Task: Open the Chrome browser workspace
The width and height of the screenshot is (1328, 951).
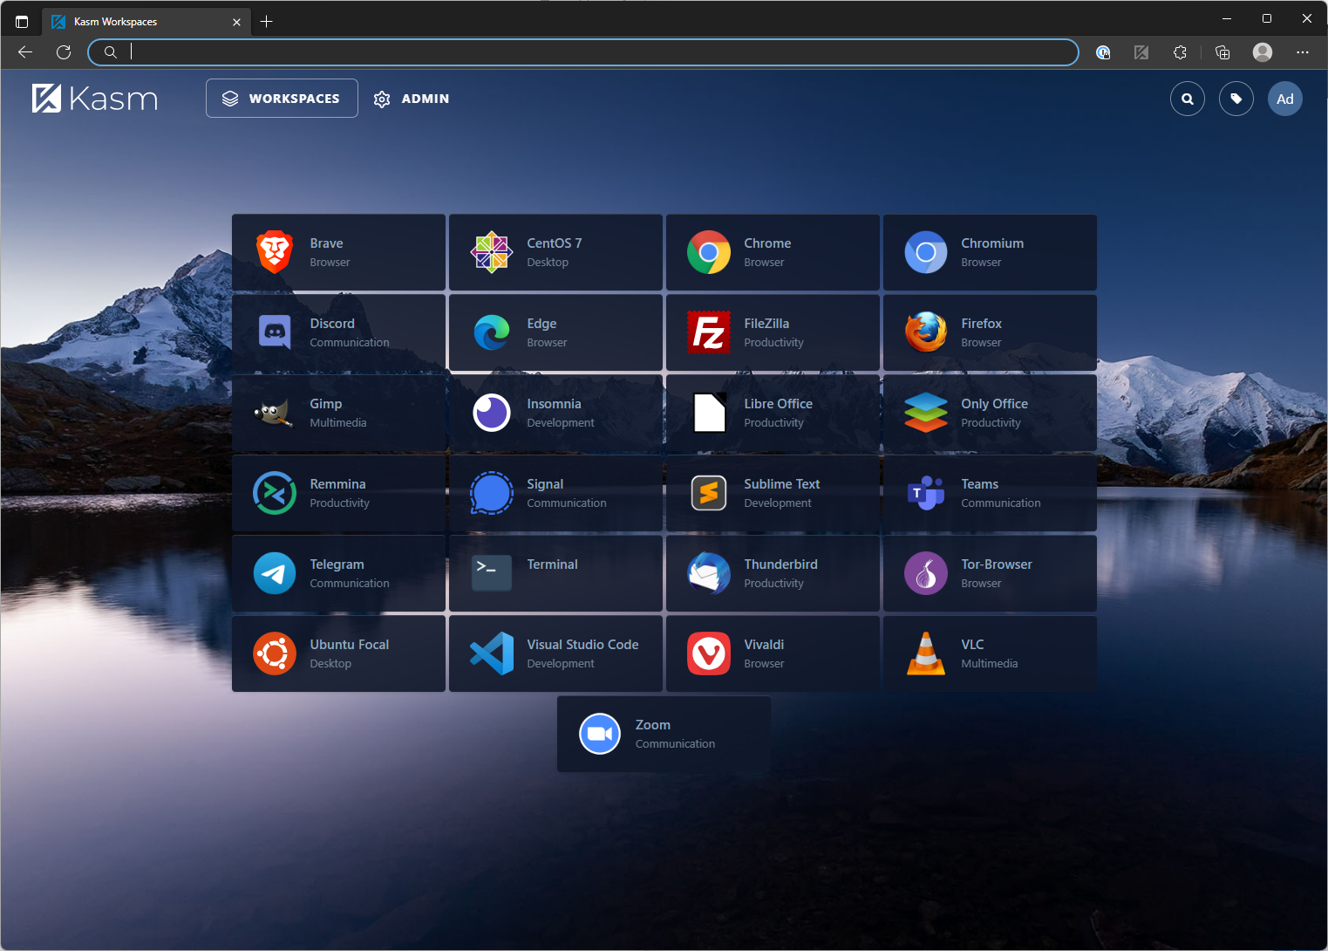Action: [x=773, y=252]
